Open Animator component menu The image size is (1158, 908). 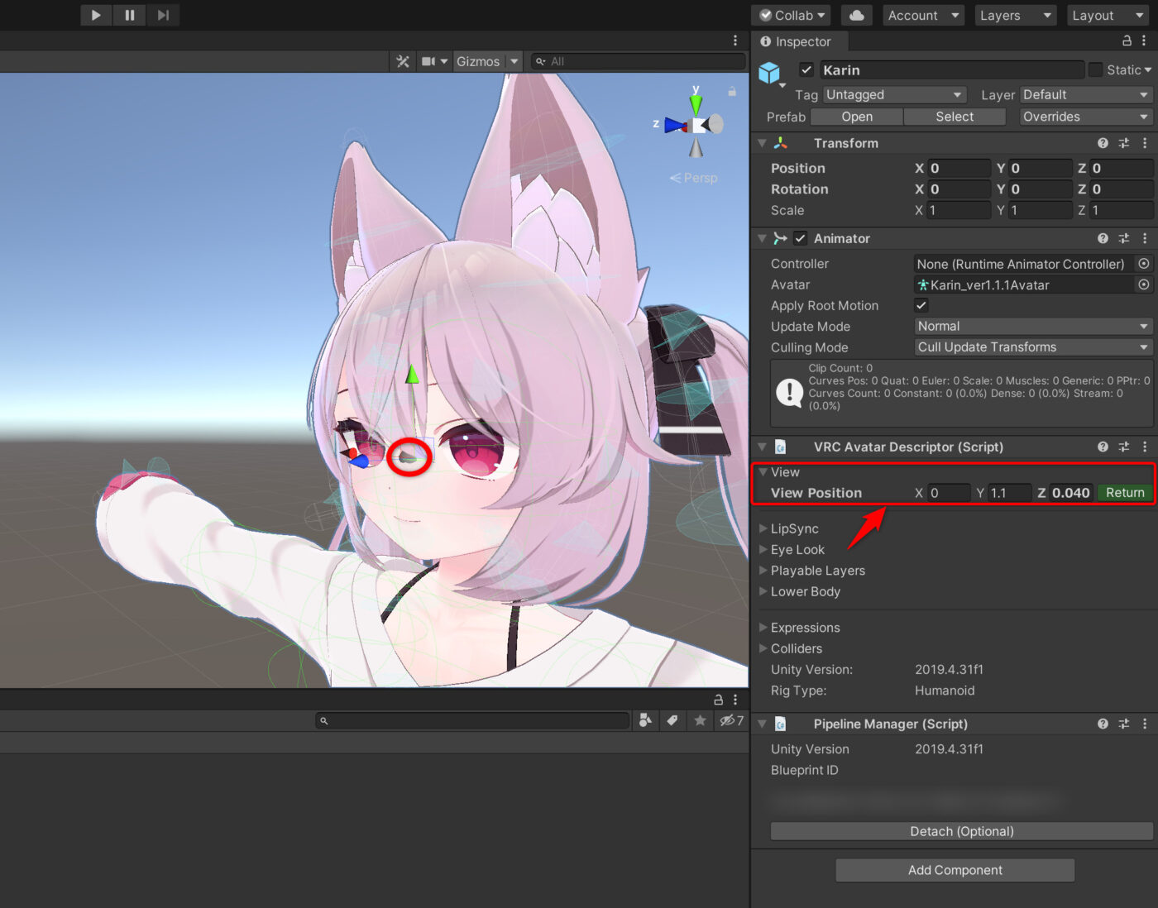click(x=1145, y=238)
